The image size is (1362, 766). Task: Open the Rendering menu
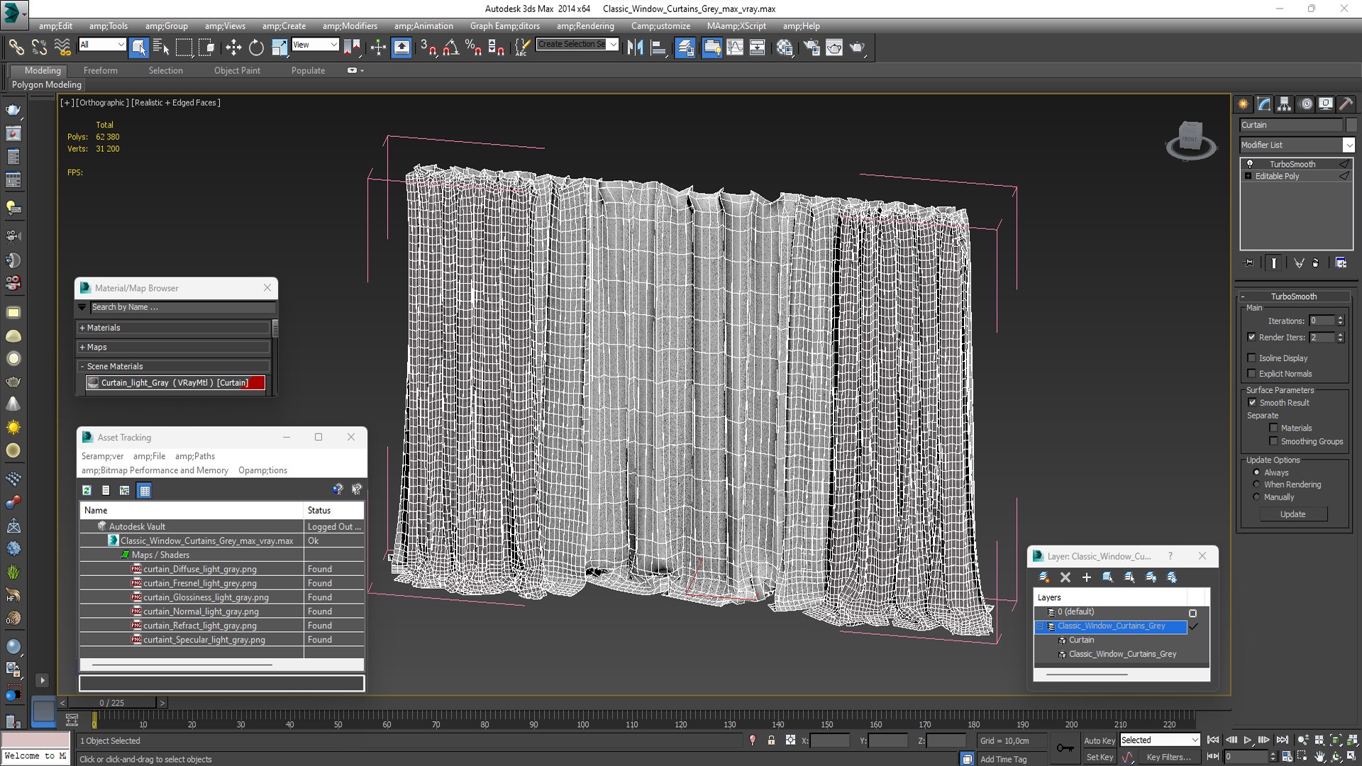coord(585,26)
